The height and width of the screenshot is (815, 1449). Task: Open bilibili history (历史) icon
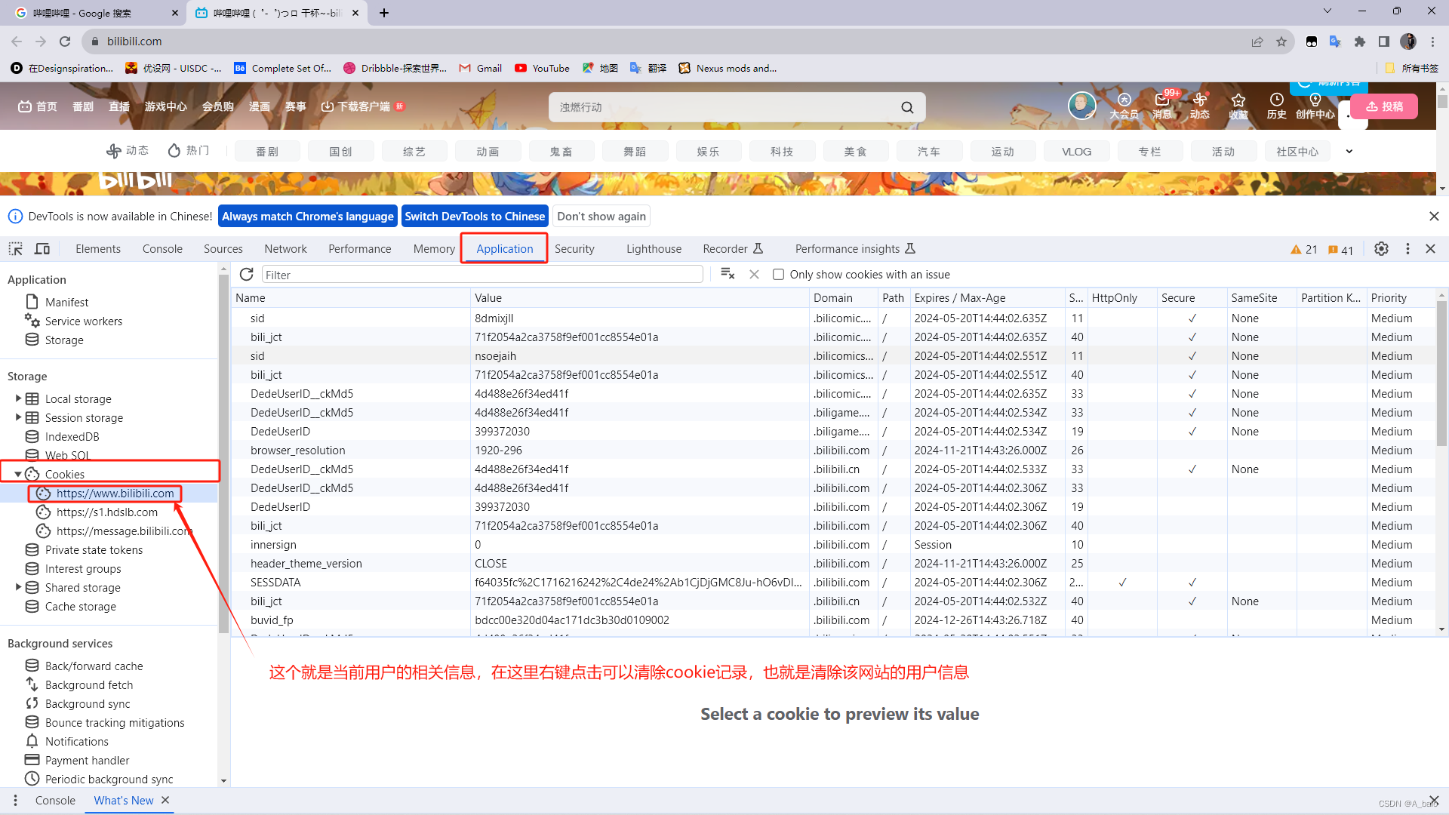pos(1276,105)
